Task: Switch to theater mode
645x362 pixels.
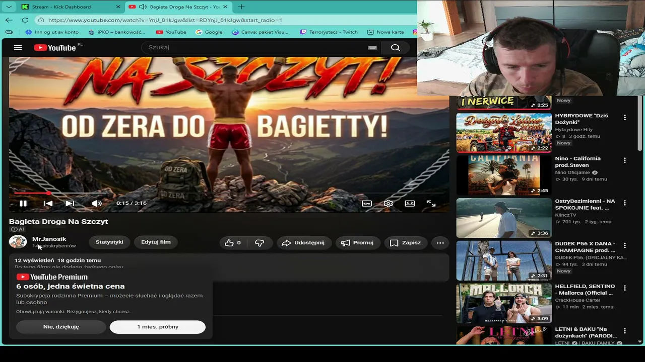Action: (x=410, y=204)
